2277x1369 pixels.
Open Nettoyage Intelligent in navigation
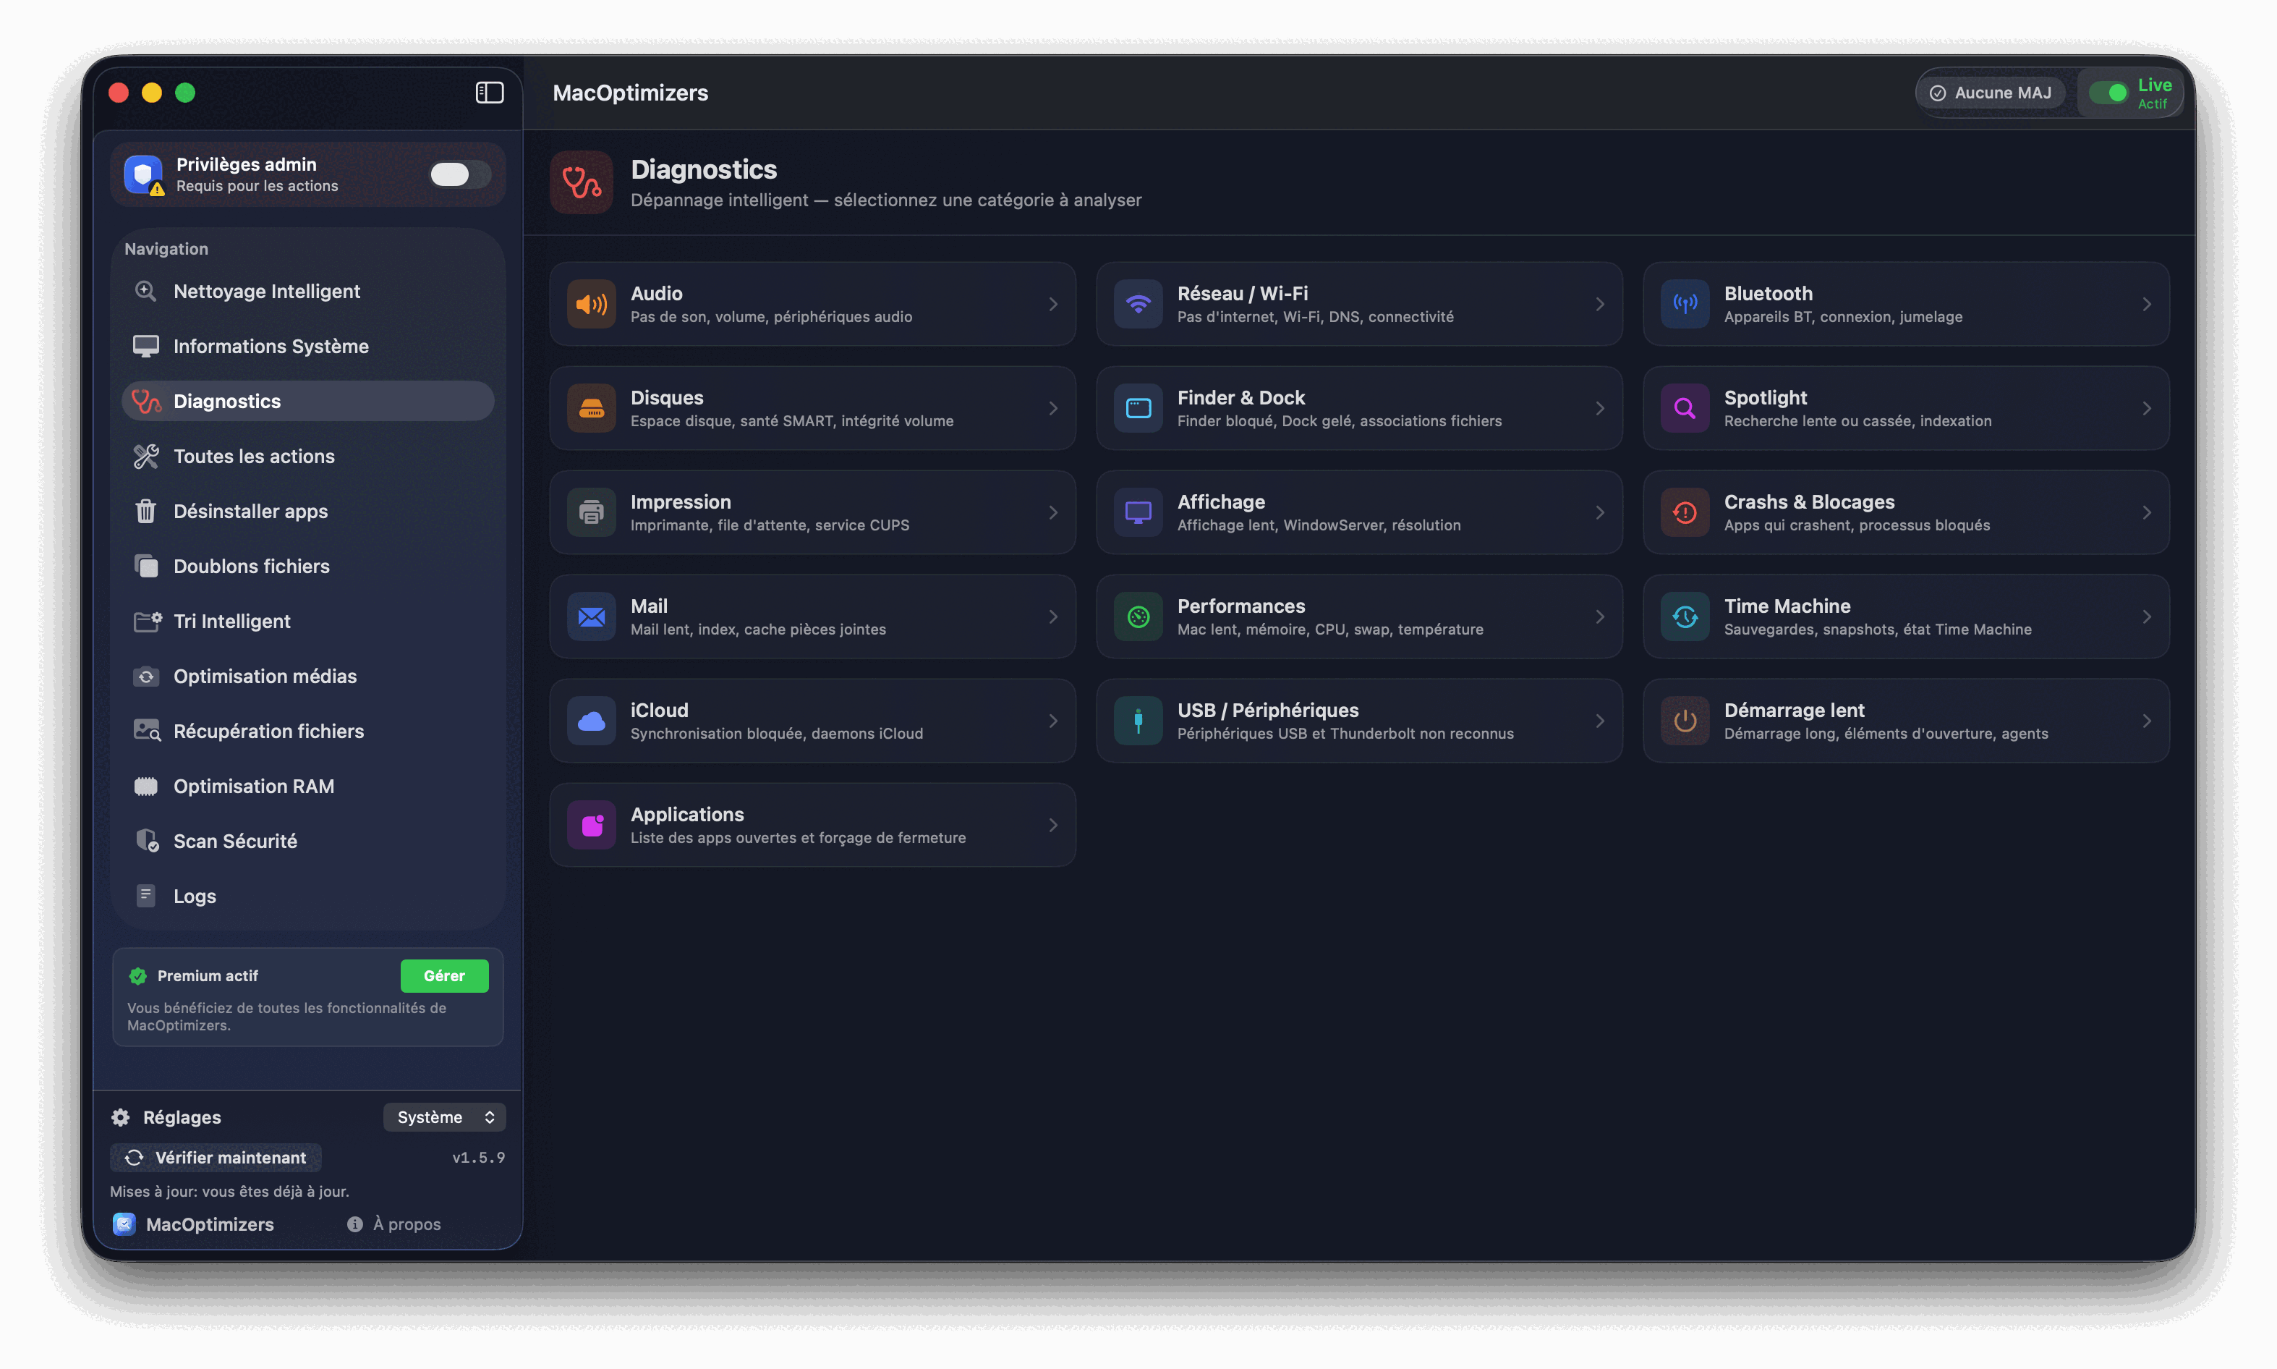(266, 292)
